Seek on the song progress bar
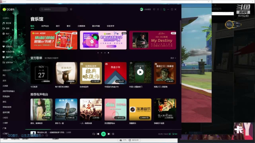255x143 pixels. 103,129
